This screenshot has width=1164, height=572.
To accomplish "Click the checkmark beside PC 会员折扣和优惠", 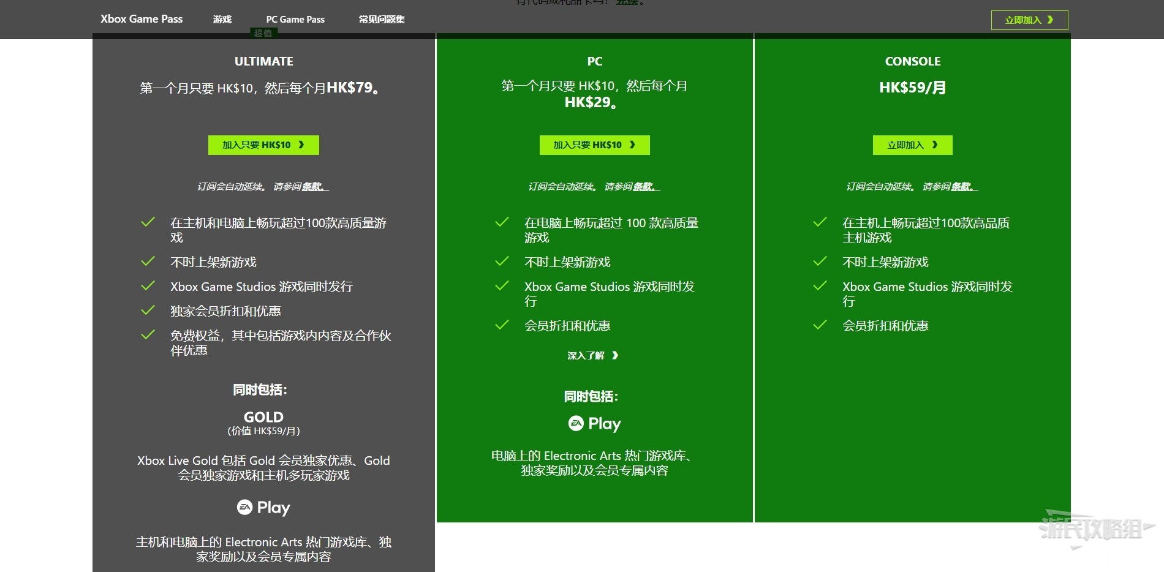I will coord(502,325).
